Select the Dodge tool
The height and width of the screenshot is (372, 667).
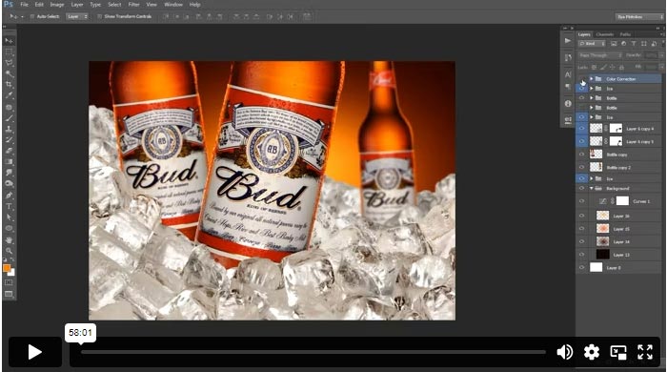(x=9, y=184)
